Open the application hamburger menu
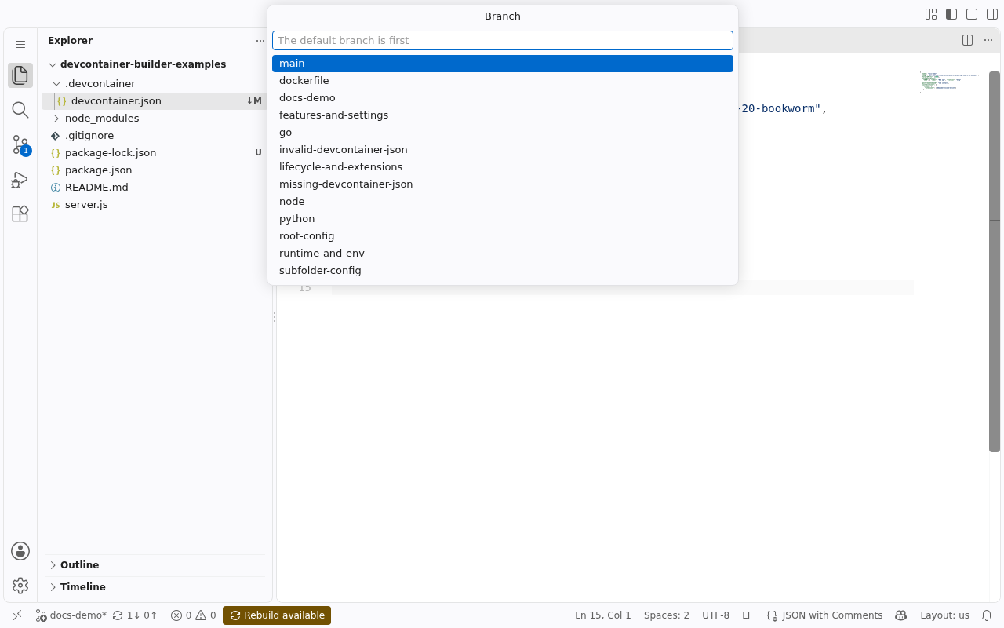 [20, 45]
